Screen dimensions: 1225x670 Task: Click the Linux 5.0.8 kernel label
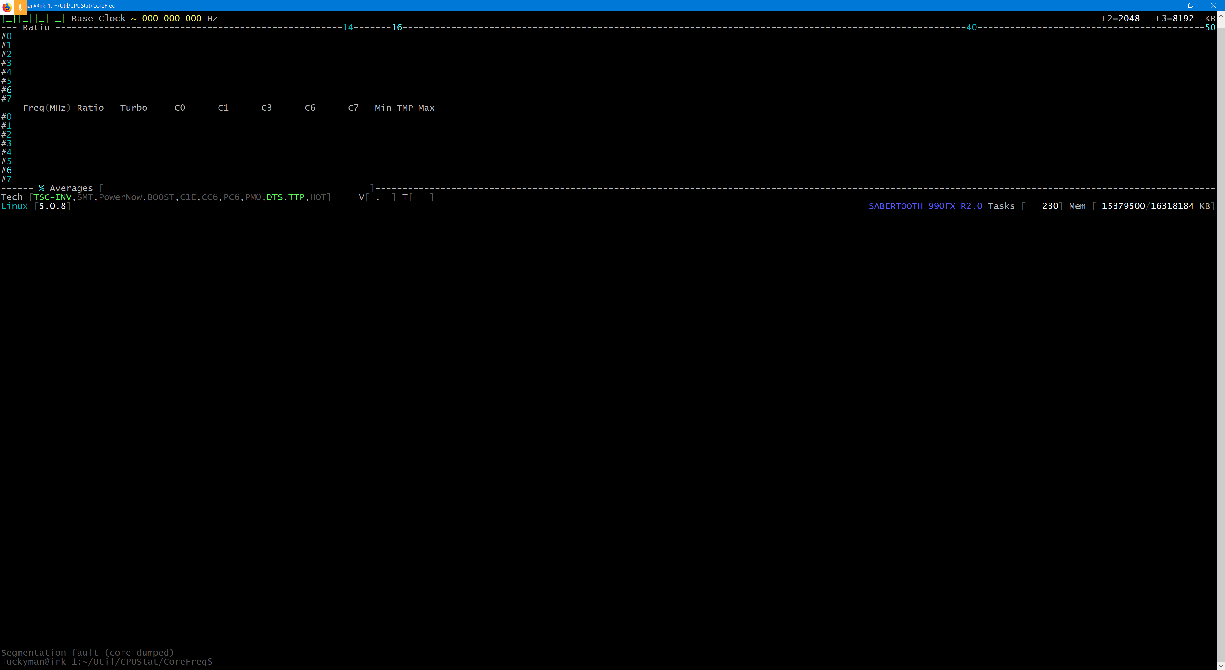tap(36, 206)
